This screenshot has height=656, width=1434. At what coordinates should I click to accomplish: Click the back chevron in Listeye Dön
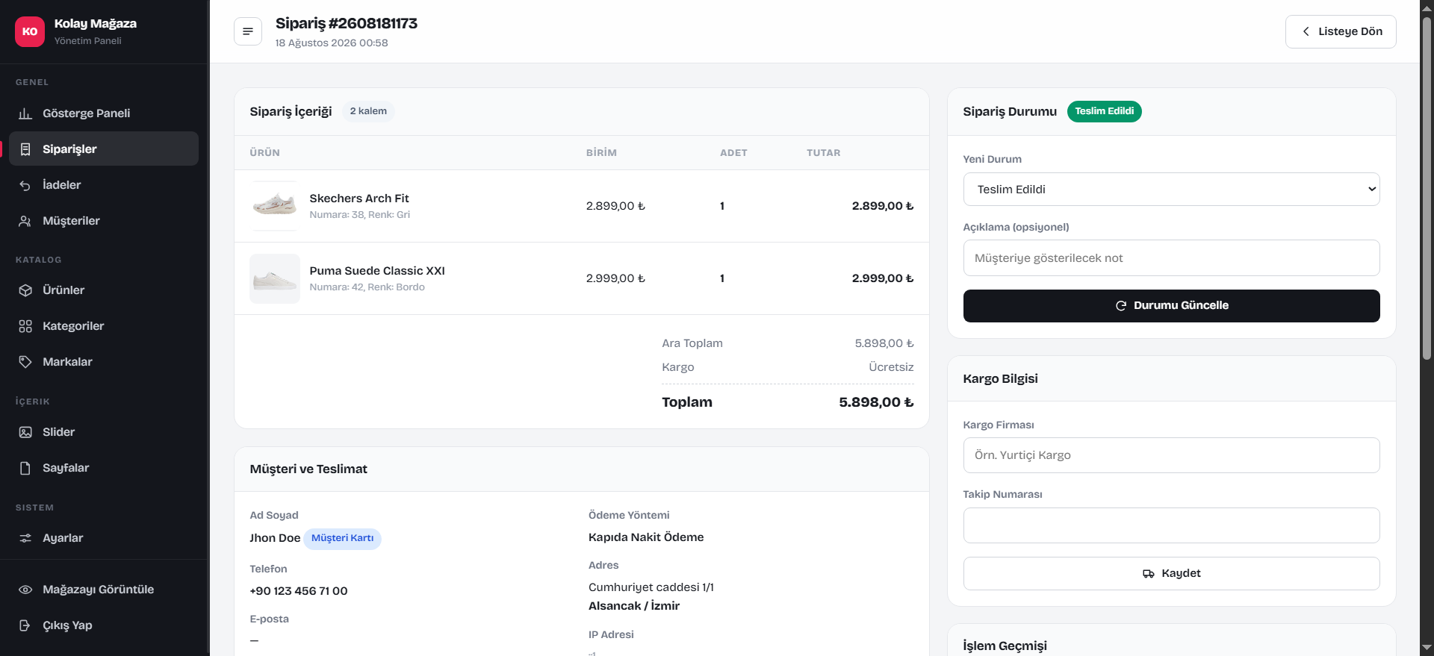tap(1306, 31)
